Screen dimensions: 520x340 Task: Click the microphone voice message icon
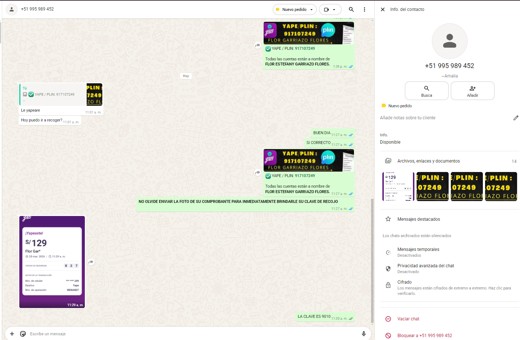[x=363, y=334]
